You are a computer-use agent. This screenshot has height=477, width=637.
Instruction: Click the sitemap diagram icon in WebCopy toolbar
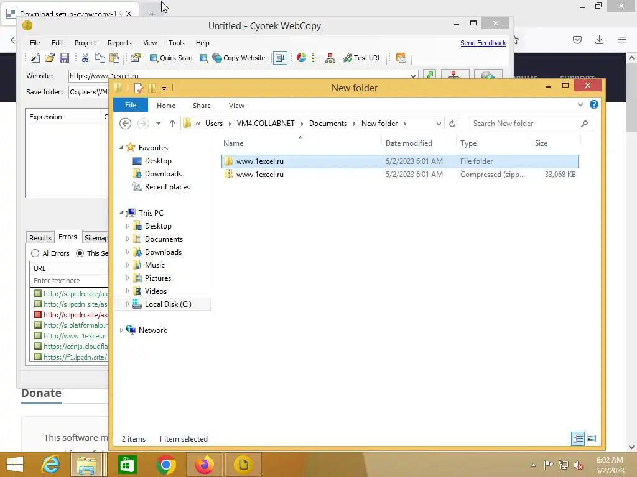pos(330,58)
